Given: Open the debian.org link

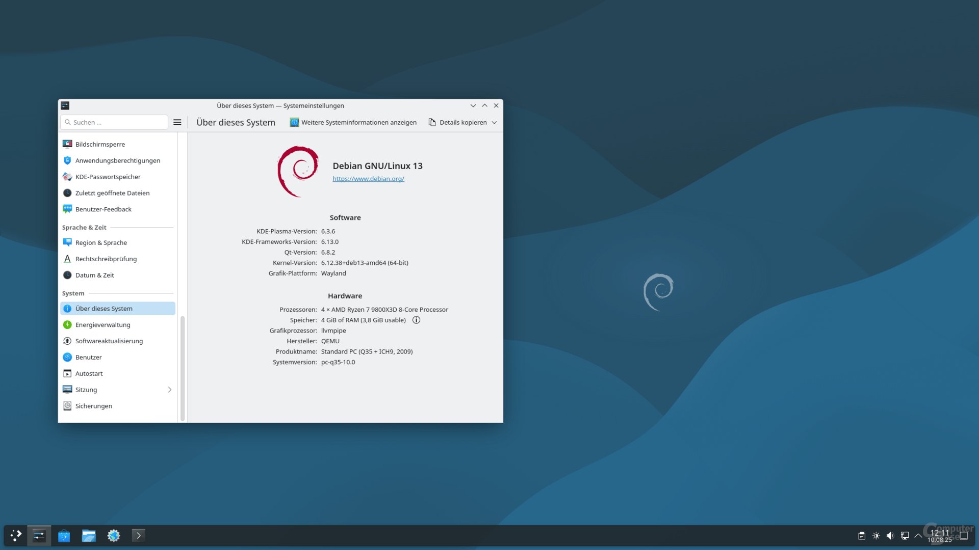Looking at the screenshot, I should (x=368, y=179).
